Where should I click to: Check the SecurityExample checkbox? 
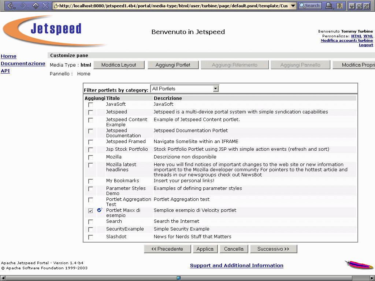90,229
